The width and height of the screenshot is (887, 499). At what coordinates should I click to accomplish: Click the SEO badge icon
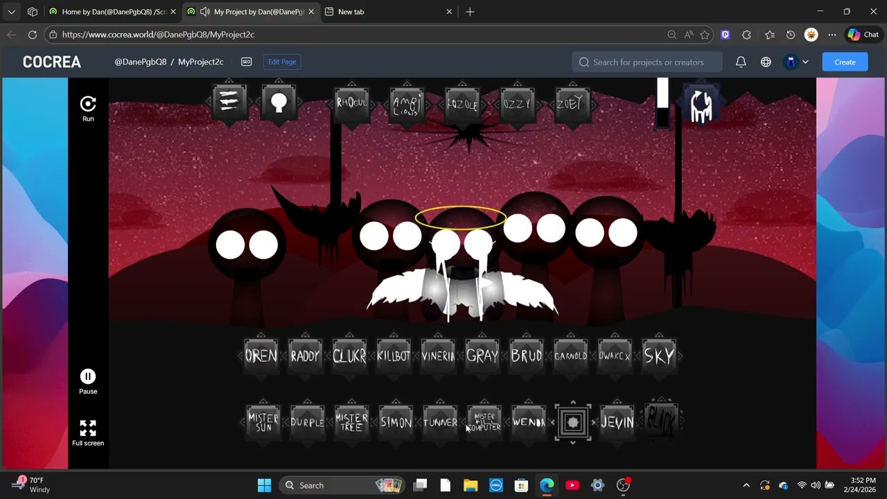pyautogui.click(x=246, y=62)
